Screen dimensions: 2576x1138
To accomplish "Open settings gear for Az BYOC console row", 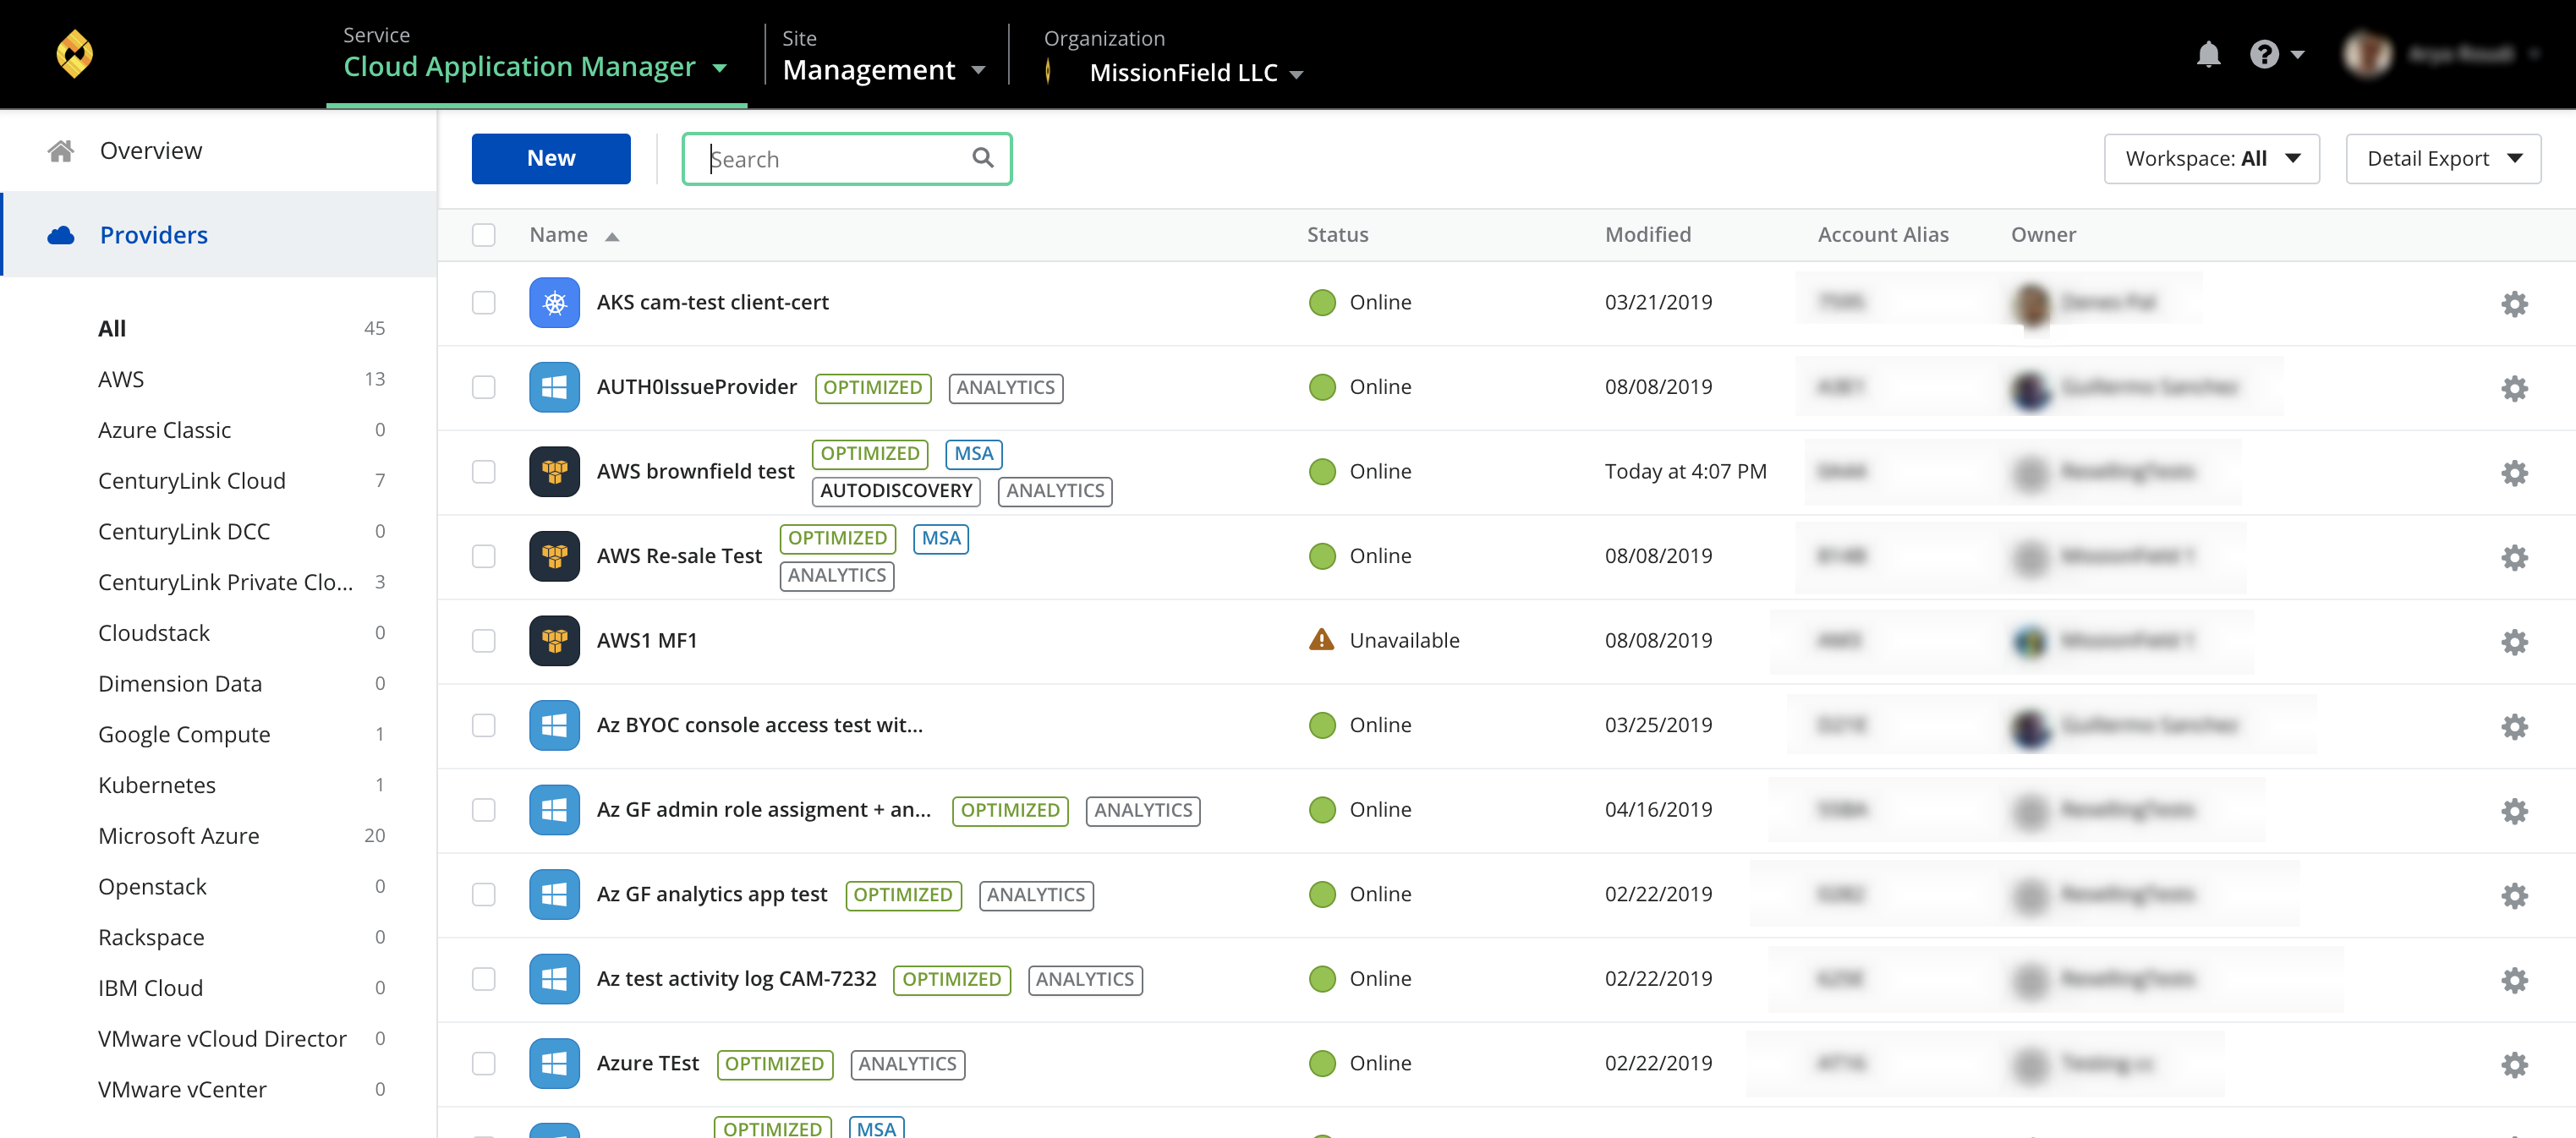I will pyautogui.click(x=2514, y=726).
